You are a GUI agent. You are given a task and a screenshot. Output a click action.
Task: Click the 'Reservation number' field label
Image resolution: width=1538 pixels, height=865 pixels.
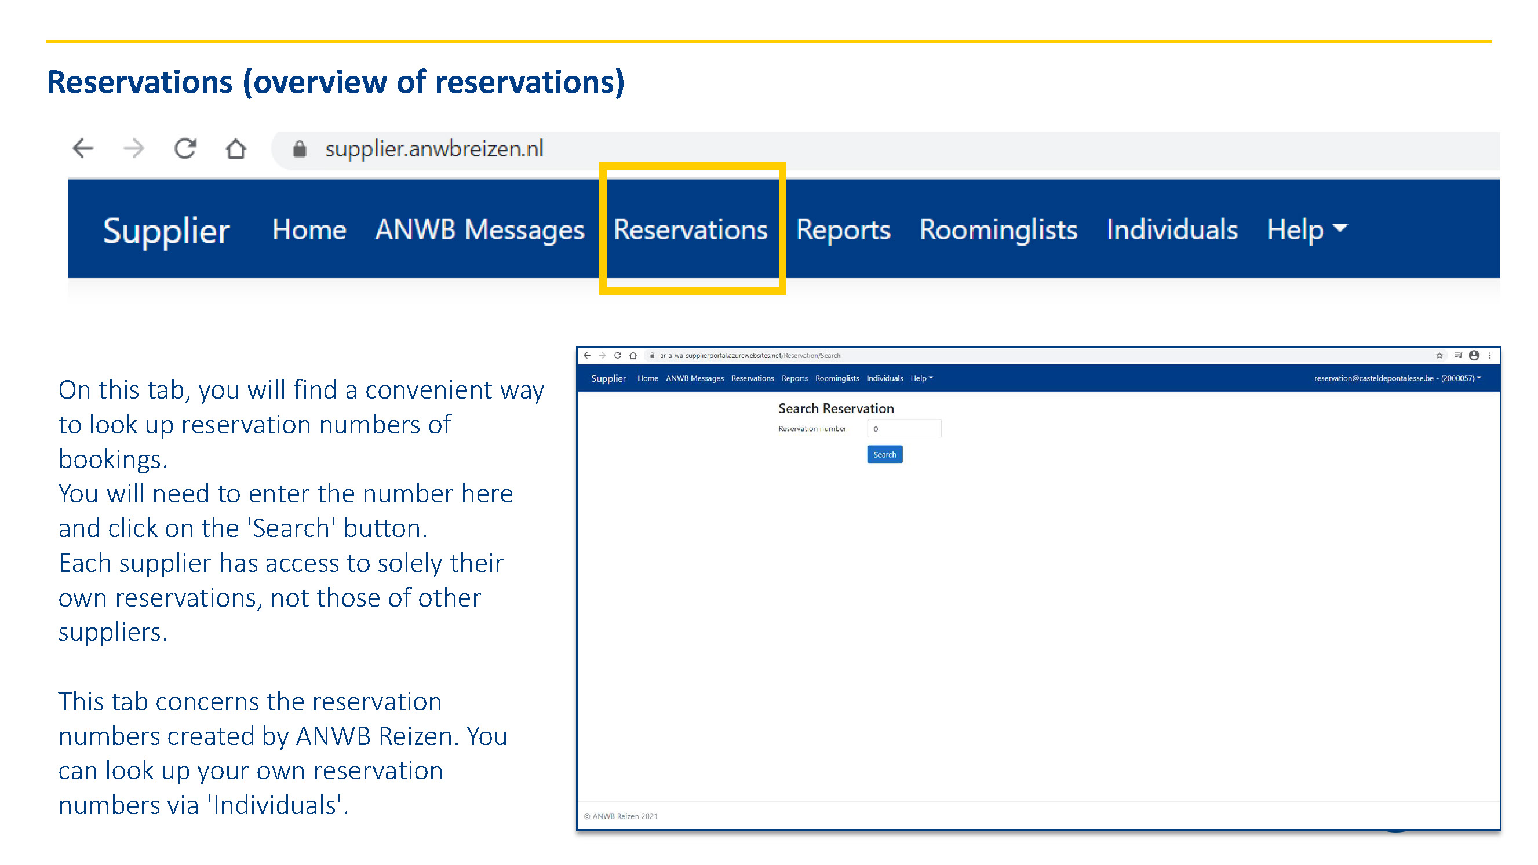click(x=812, y=429)
